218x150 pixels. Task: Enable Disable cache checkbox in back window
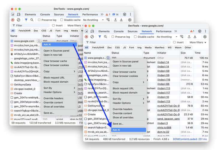click(x=61, y=20)
